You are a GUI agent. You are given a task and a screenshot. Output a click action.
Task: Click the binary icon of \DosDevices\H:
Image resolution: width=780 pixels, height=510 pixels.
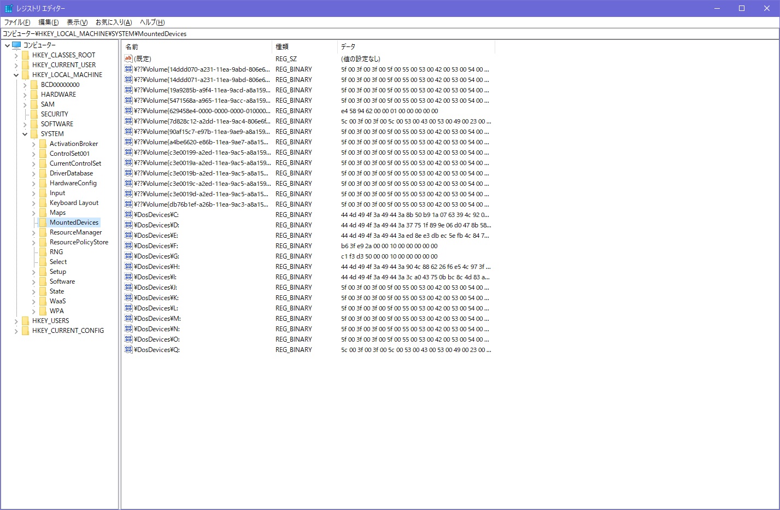[x=128, y=266]
